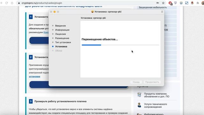This screenshot has width=204, height=115.
Task: Select the Обзор installer step
Action: (x=59, y=51)
